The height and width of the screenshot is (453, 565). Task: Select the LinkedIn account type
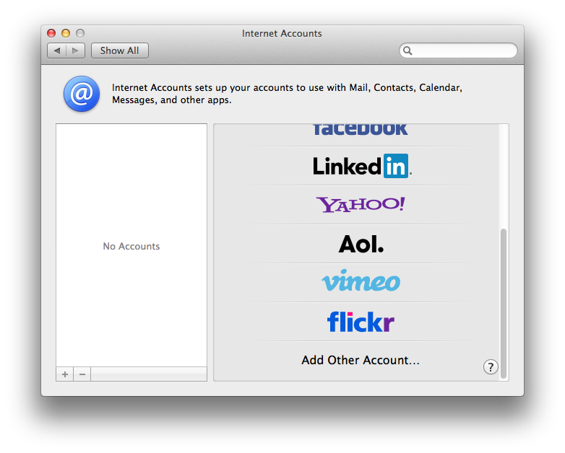tap(361, 166)
